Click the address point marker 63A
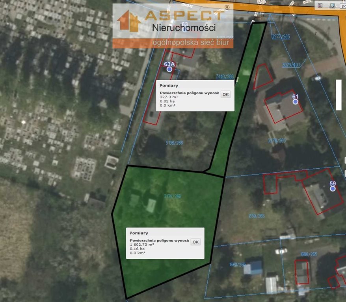 tap(169, 69)
